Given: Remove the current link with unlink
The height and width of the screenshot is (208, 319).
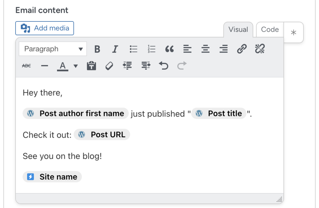Looking at the screenshot, I should pos(260,49).
